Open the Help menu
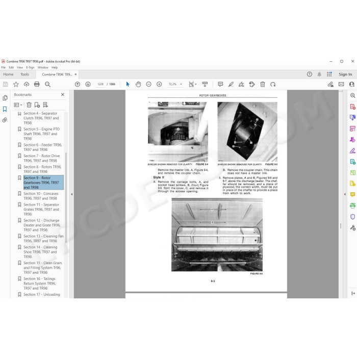 55,67
